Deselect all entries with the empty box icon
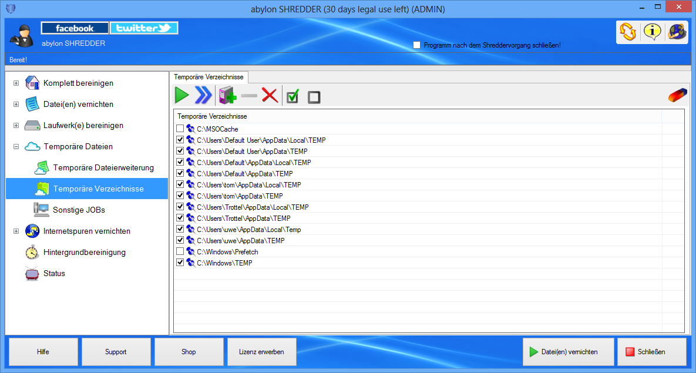 click(x=314, y=98)
